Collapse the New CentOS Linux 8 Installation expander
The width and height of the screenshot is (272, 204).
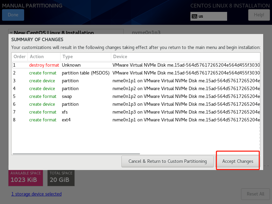coord(11,32)
